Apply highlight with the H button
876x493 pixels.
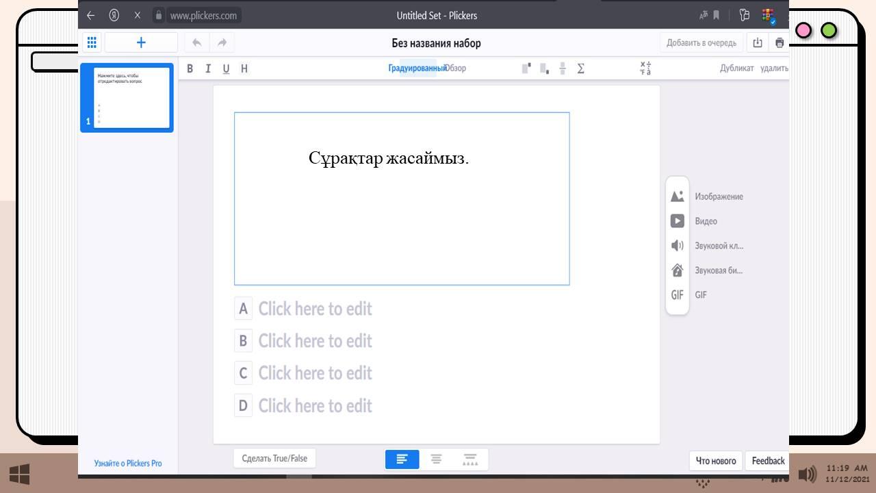click(x=244, y=68)
